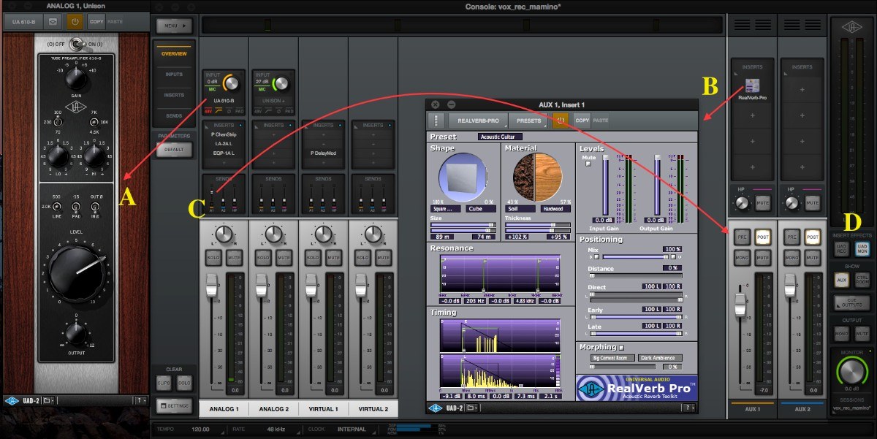
Task: Click the channel strip icon in RealVerb header
Action: tap(438, 121)
